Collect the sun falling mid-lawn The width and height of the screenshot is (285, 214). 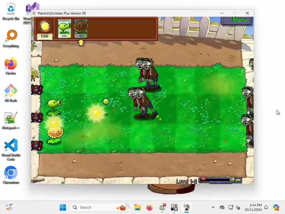[96, 113]
